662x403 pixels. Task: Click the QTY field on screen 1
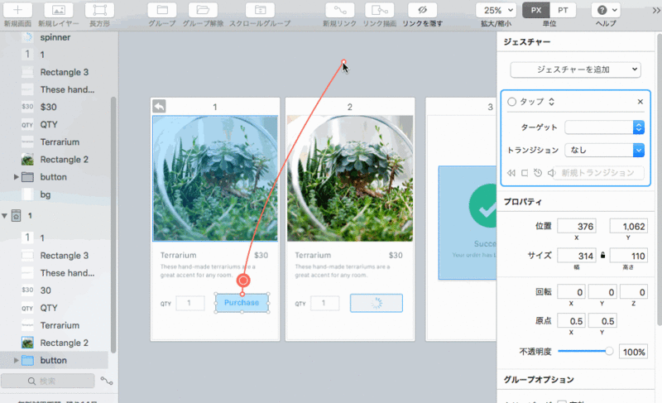click(190, 303)
